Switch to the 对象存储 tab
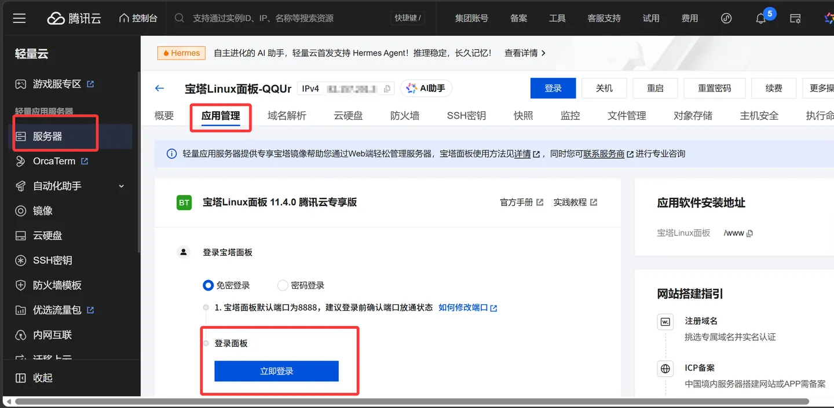This screenshot has height=408, width=834. click(693, 116)
